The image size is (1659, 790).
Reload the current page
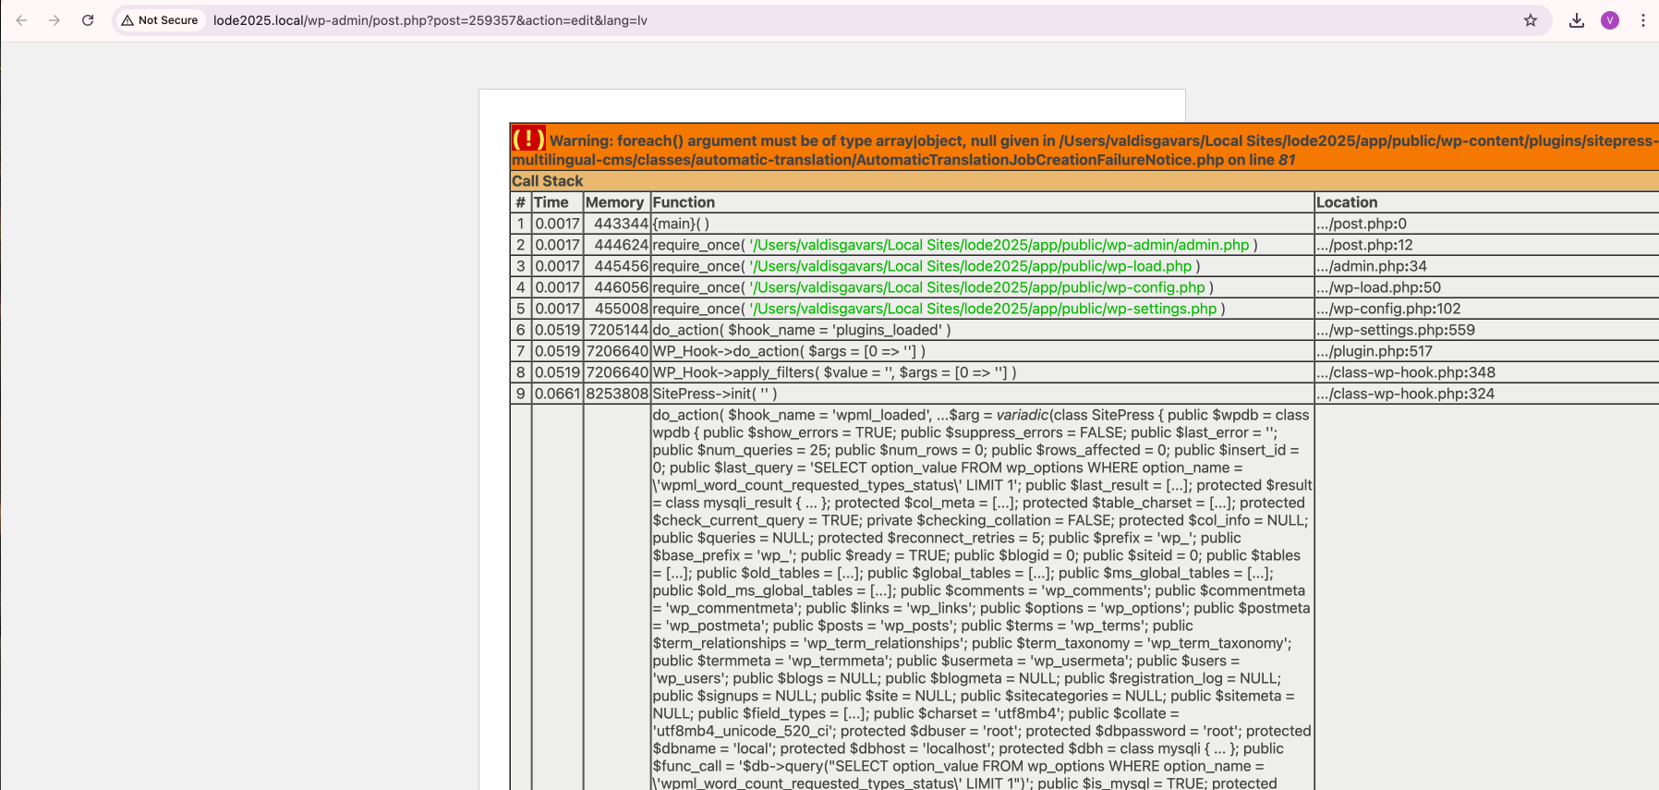click(88, 20)
